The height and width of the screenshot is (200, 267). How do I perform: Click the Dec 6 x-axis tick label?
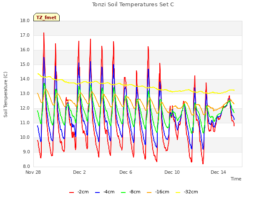click(x=126, y=172)
